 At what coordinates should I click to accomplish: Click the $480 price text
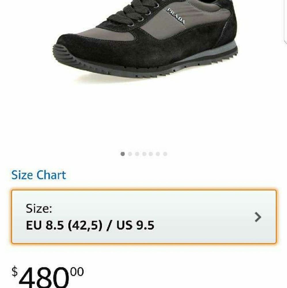[x=48, y=277]
